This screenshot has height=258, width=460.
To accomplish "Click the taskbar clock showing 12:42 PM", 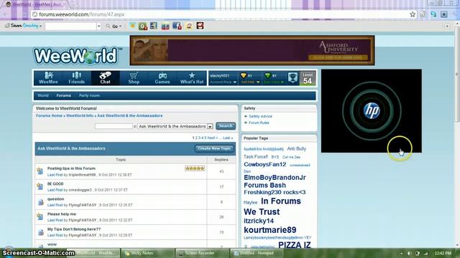I will pyautogui.click(x=443, y=253).
